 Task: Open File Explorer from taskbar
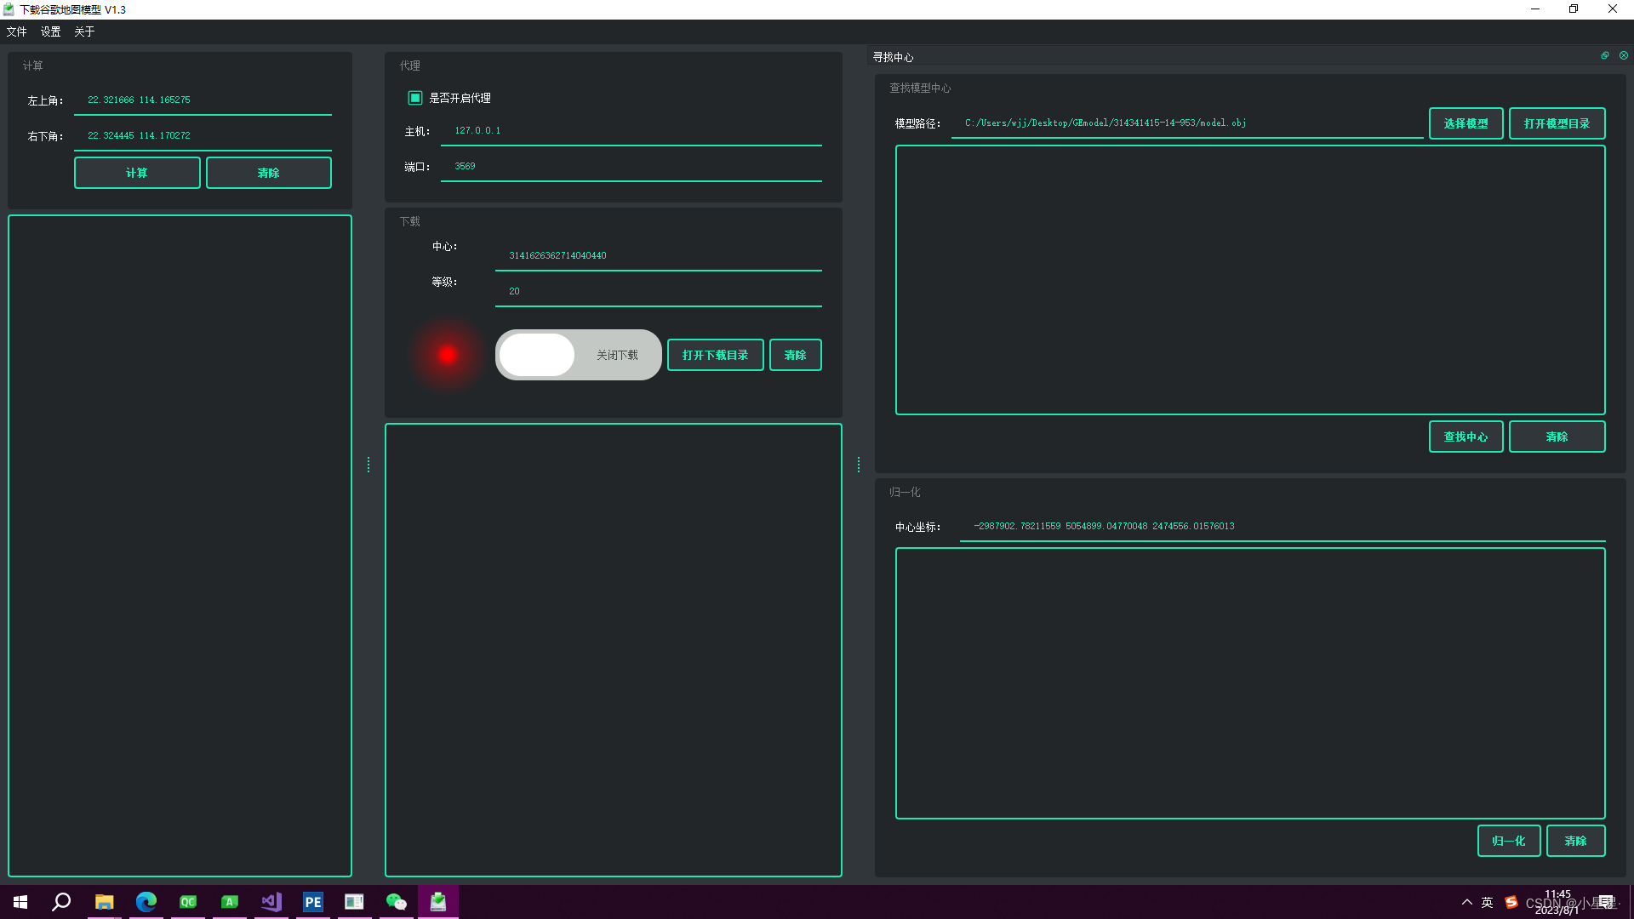[x=104, y=902]
